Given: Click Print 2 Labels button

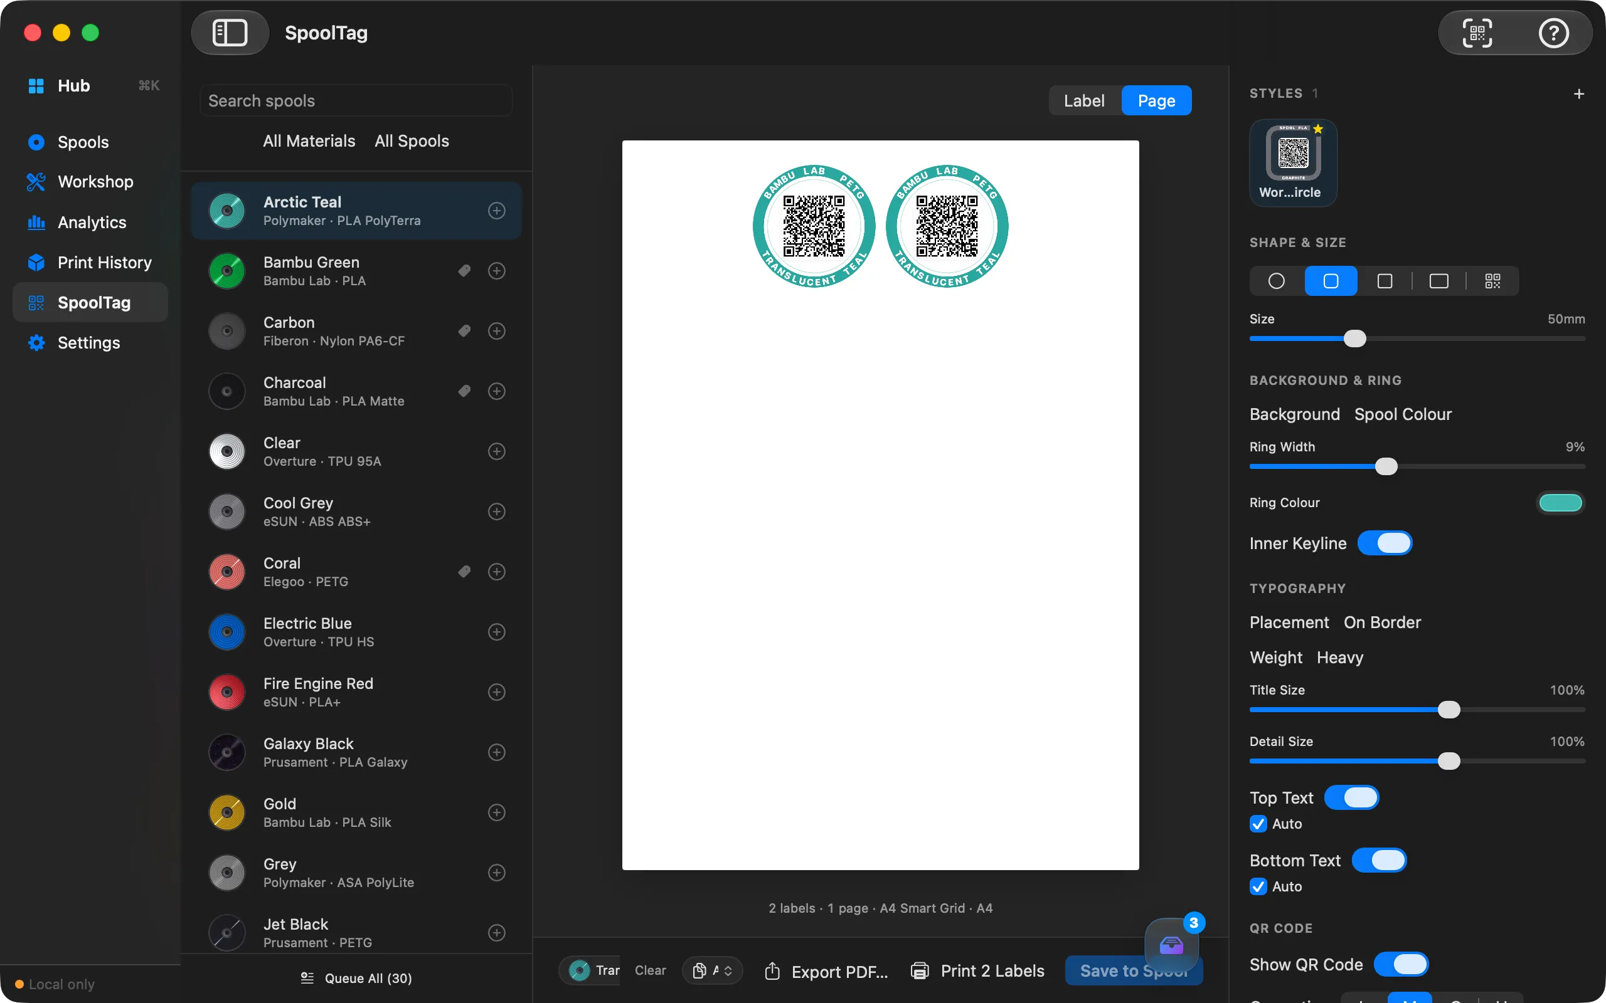Looking at the screenshot, I should click(x=978, y=971).
